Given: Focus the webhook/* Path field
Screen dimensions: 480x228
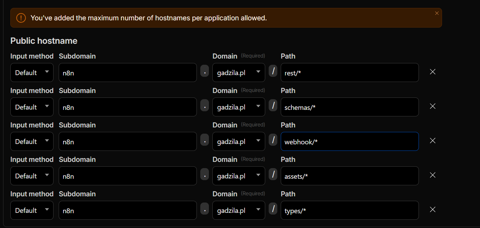Looking at the screenshot, I should click(x=349, y=141).
